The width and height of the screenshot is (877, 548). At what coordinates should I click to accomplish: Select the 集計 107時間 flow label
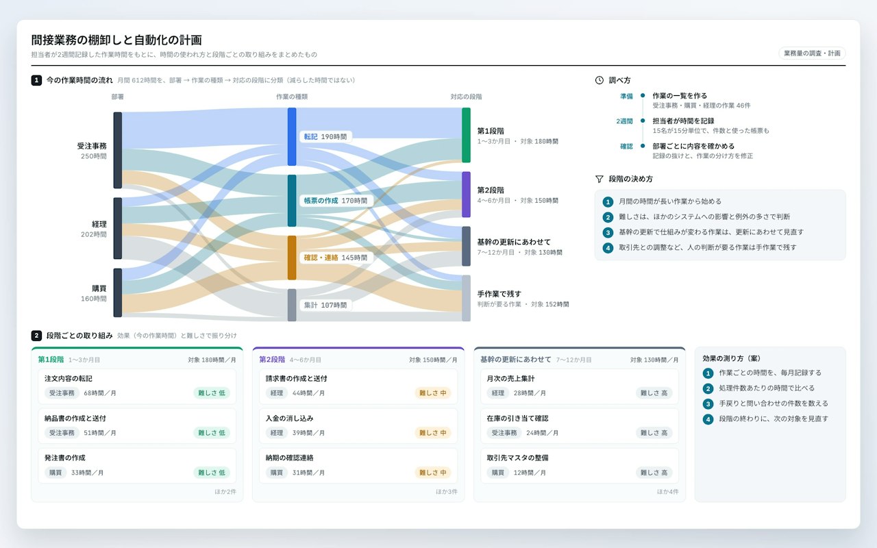click(x=325, y=306)
